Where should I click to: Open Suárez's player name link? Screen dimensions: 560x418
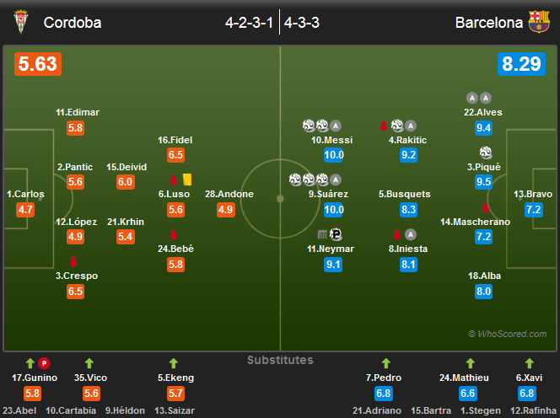(328, 194)
